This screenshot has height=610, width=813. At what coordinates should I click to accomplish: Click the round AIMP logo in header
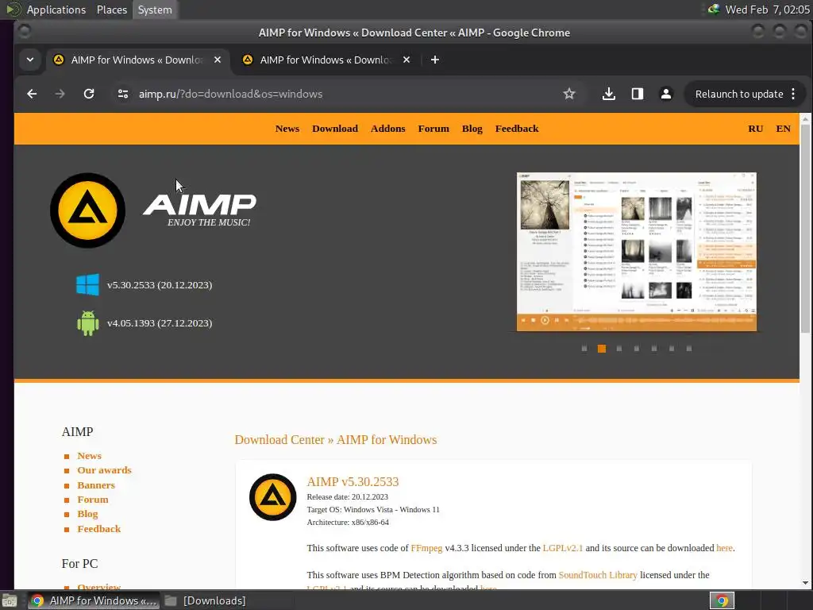click(x=87, y=210)
